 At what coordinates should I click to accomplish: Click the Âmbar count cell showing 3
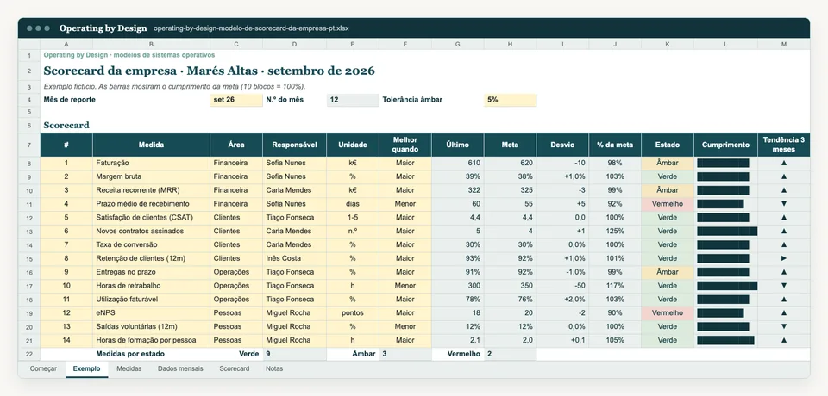coord(405,354)
